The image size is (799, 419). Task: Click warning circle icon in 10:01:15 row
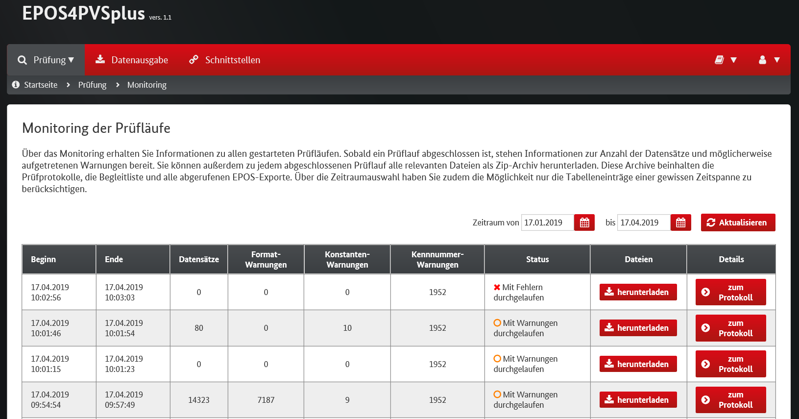click(x=497, y=359)
